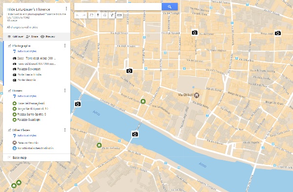The width and height of the screenshot is (293, 192).
Task: Select the Casa - Torre degli Albizi list item
Action: click(35, 58)
